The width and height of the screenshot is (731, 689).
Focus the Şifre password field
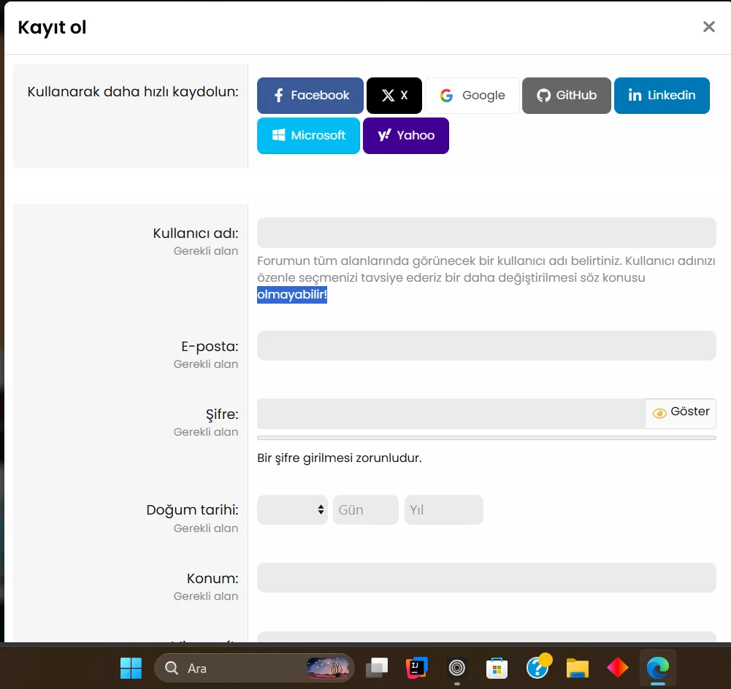[x=451, y=414]
